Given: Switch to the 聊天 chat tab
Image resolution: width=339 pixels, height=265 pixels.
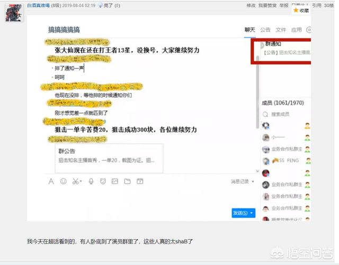Looking at the screenshot, I should [x=250, y=30].
